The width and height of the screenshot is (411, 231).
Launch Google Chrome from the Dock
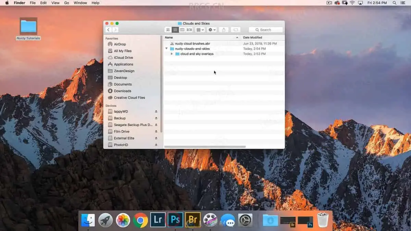[140, 220]
